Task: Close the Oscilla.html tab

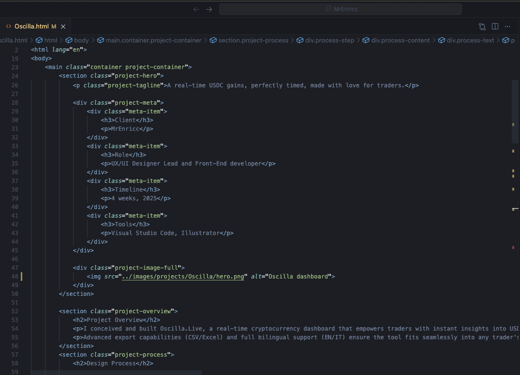Action: click(x=63, y=27)
